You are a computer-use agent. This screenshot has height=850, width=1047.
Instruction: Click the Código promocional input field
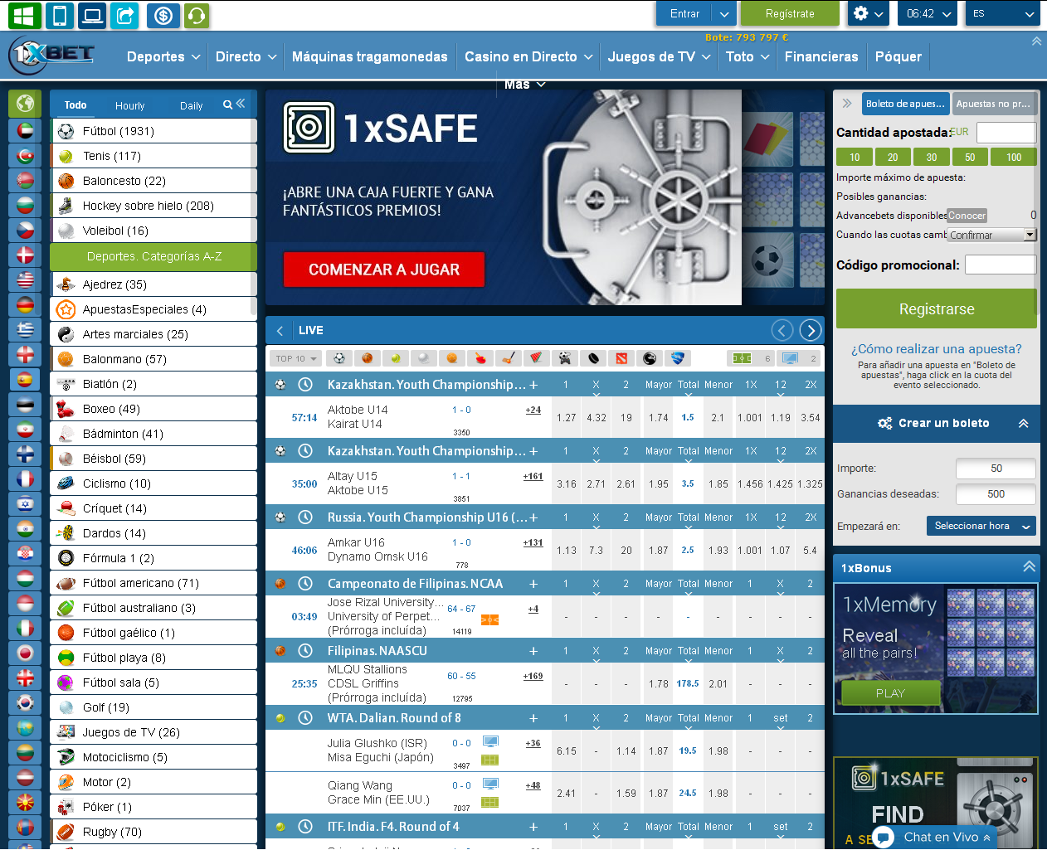1001,265
